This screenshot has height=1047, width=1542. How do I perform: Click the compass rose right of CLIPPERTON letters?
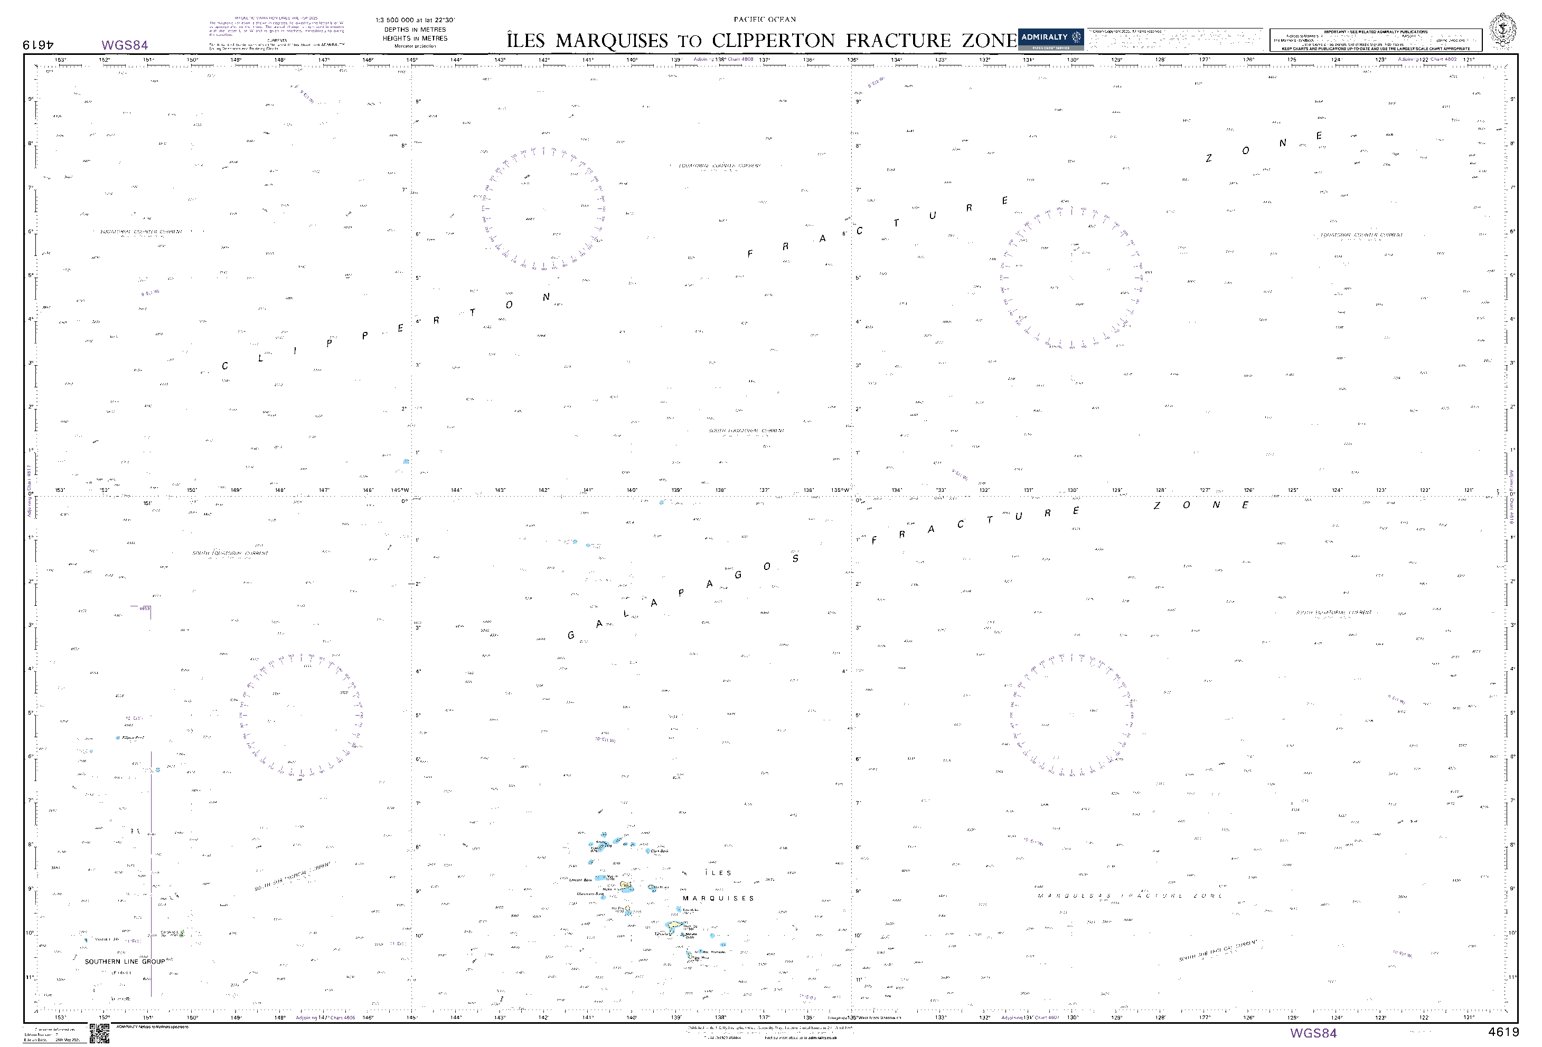[544, 210]
